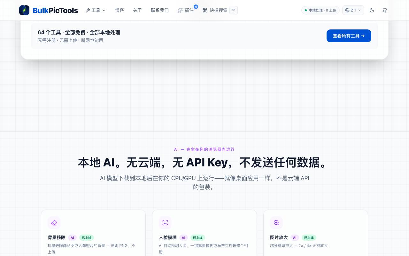409x256 pixels.
Task: Click the 本地处理 · 0 上传 status badge
Action: pos(320,10)
